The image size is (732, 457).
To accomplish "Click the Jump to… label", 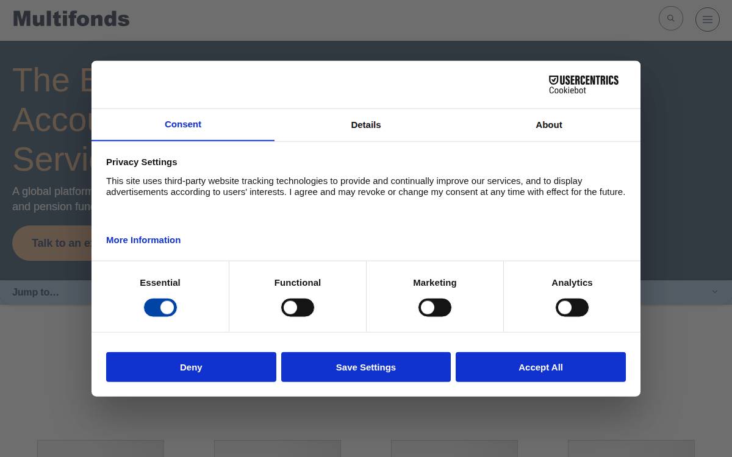I will coord(36,292).
